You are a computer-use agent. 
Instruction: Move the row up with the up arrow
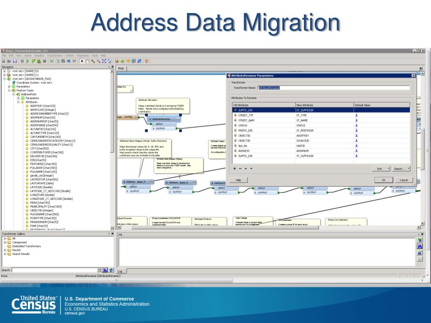246,169
